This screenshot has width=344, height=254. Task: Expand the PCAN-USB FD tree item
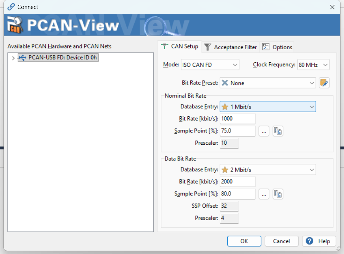tap(13, 58)
